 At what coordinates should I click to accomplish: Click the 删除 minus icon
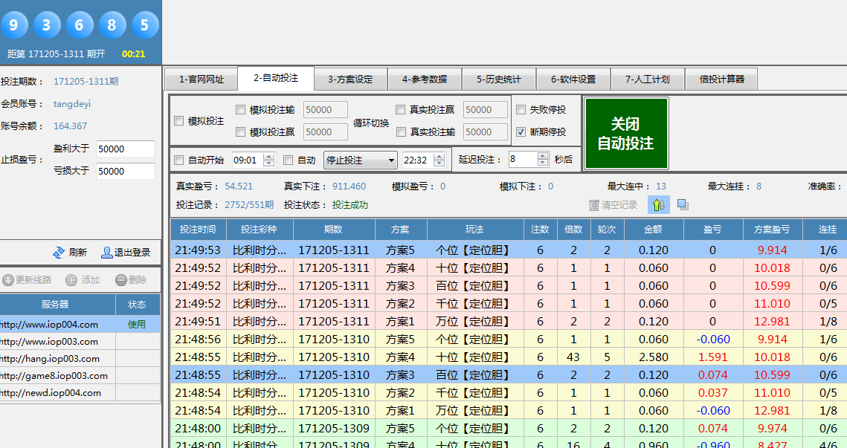coord(120,280)
